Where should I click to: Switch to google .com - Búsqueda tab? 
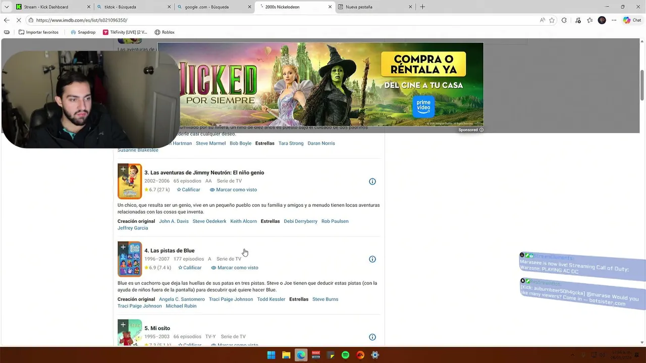214,7
